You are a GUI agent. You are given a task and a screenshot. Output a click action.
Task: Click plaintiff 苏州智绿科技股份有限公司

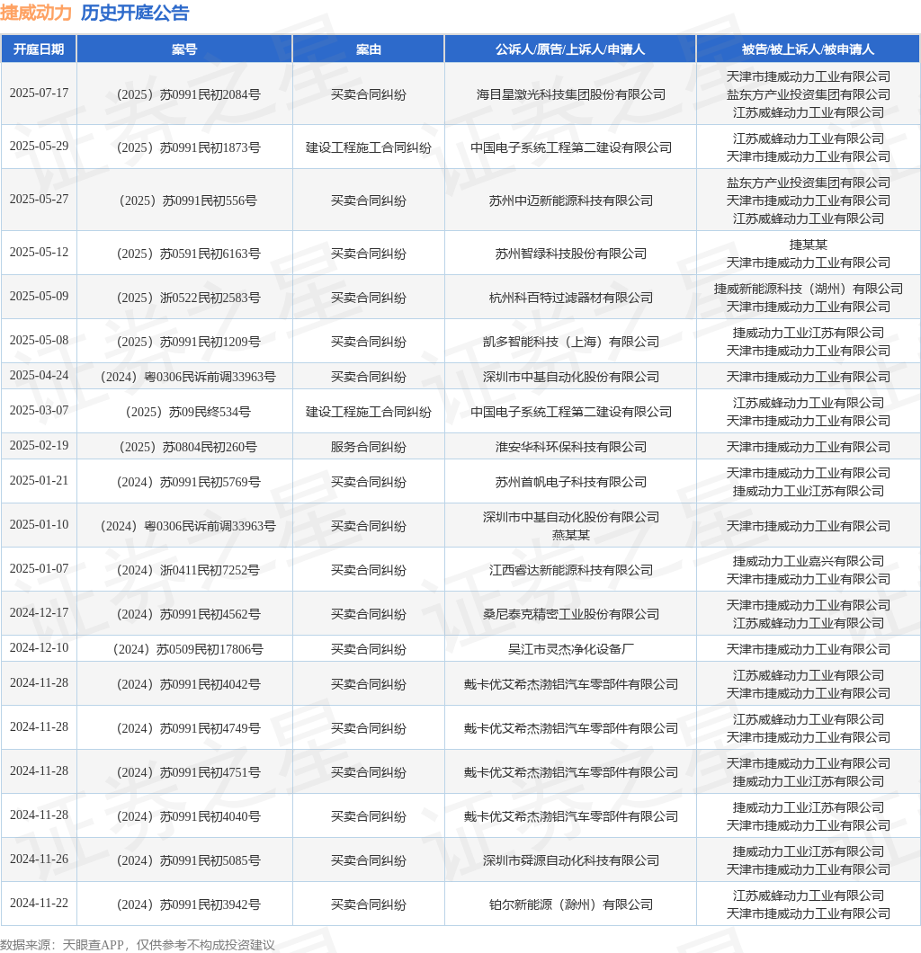pyautogui.click(x=570, y=254)
